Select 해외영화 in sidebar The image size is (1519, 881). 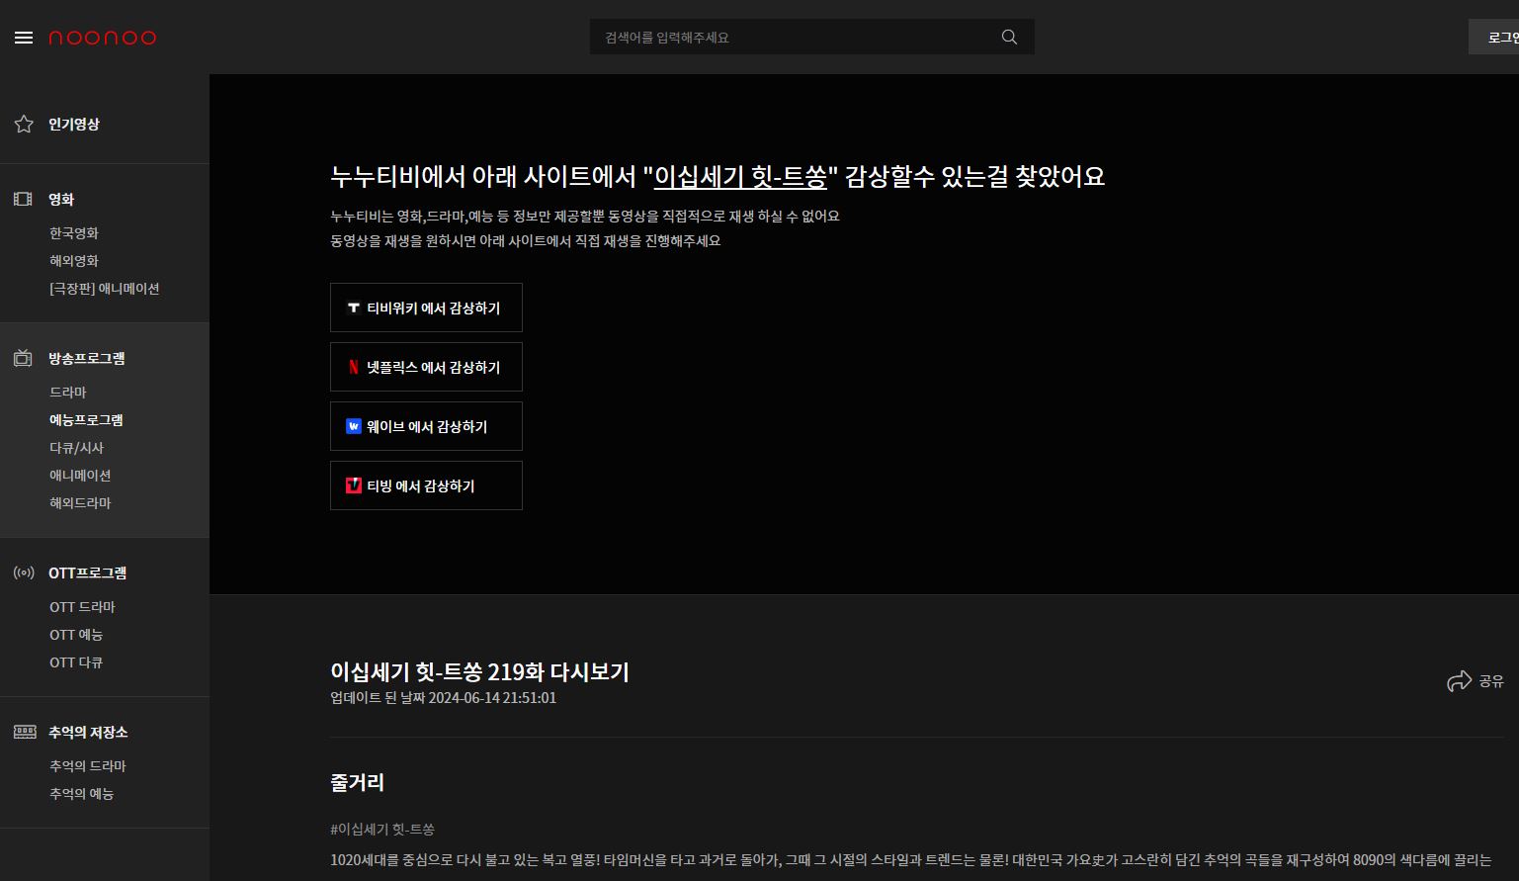coord(74,260)
